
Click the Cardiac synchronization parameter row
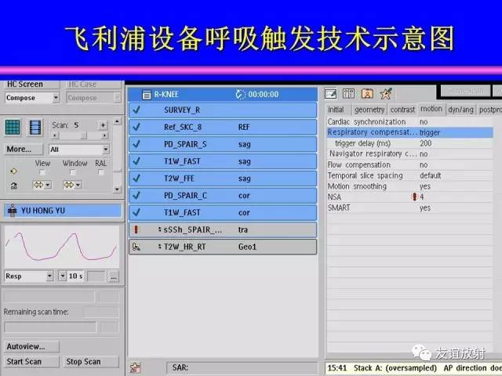click(409, 122)
